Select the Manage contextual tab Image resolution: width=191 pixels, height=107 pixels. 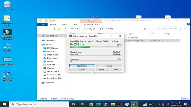coord(91,21)
